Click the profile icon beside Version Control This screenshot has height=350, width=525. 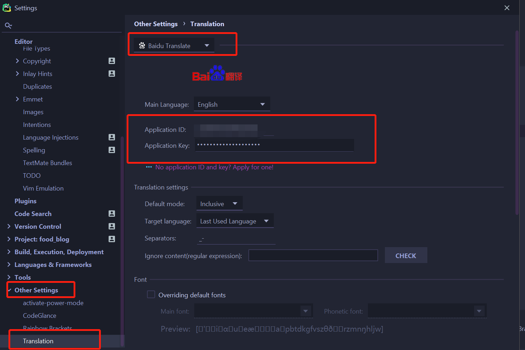pyautogui.click(x=112, y=226)
